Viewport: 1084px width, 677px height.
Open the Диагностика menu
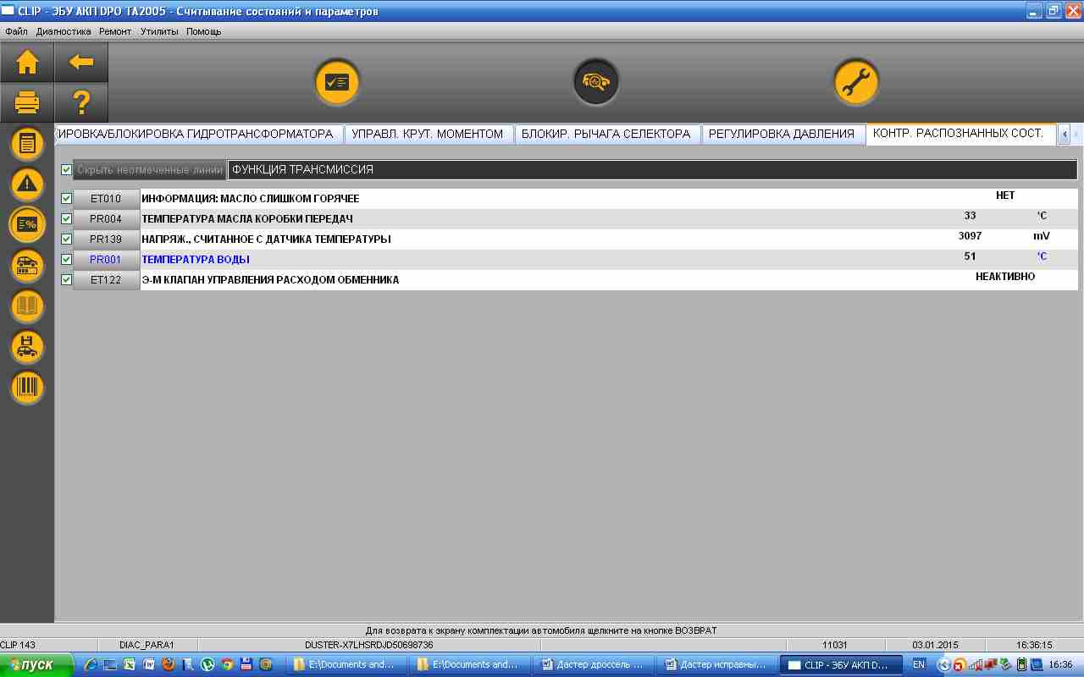[64, 31]
